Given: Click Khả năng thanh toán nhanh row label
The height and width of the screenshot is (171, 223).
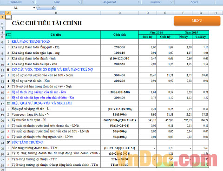Looking at the screenshot, I should [x=33, y=59].
